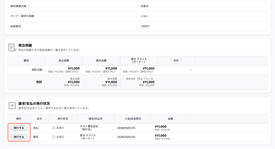Click the 入金/送金期日 column header
This screenshot has width=275, height=149.
click(x=133, y=119)
